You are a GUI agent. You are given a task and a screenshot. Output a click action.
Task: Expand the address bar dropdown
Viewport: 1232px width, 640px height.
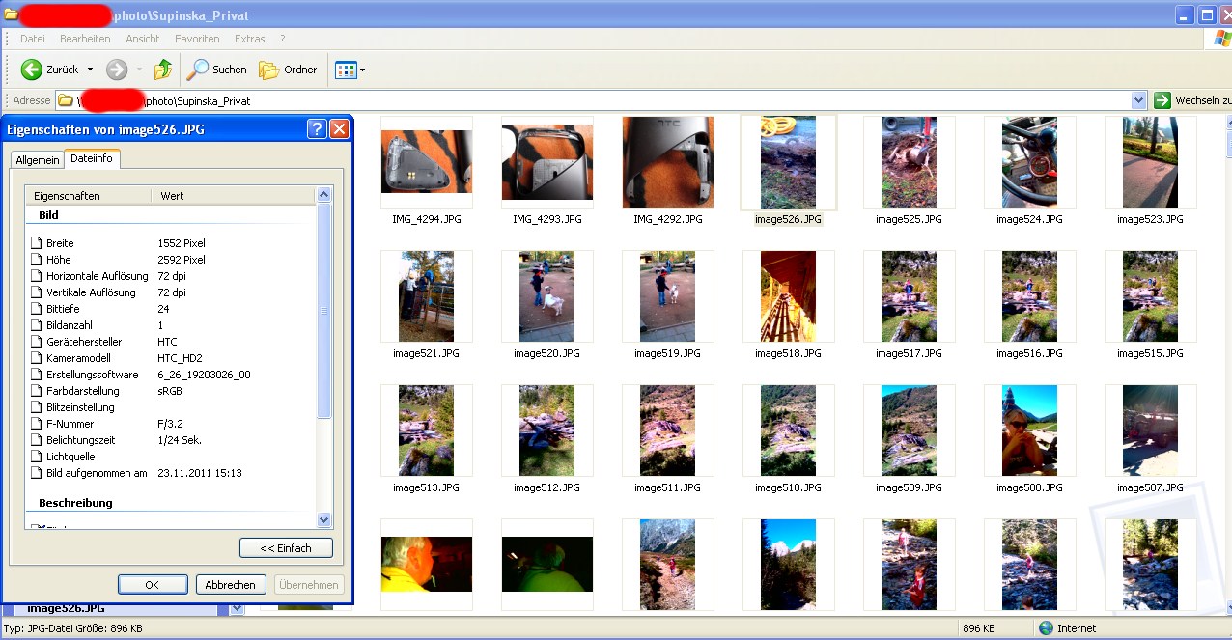(1138, 100)
